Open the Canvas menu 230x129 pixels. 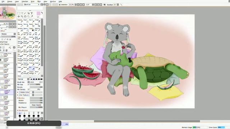10,1
